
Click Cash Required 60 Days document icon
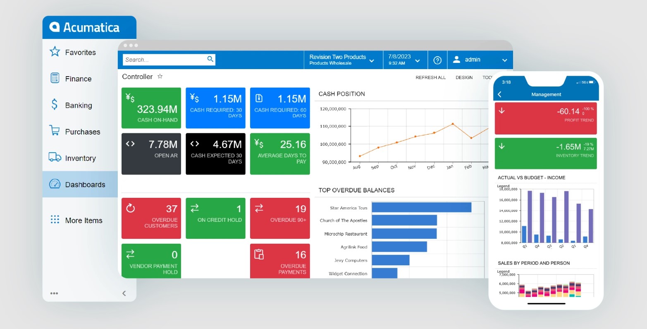point(259,98)
